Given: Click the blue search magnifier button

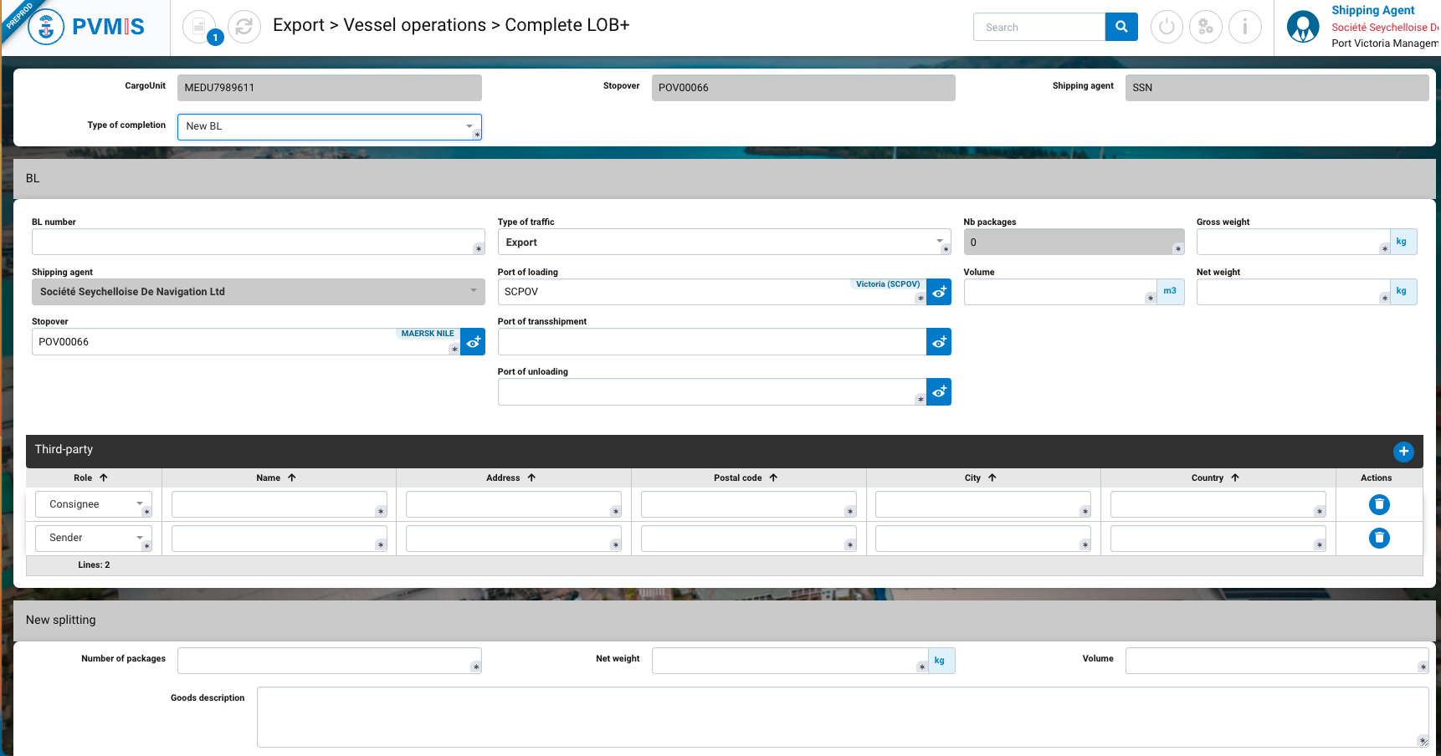Looking at the screenshot, I should (x=1121, y=28).
